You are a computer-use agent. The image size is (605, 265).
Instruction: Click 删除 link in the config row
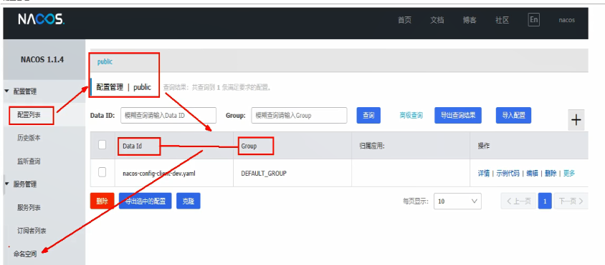(551, 174)
